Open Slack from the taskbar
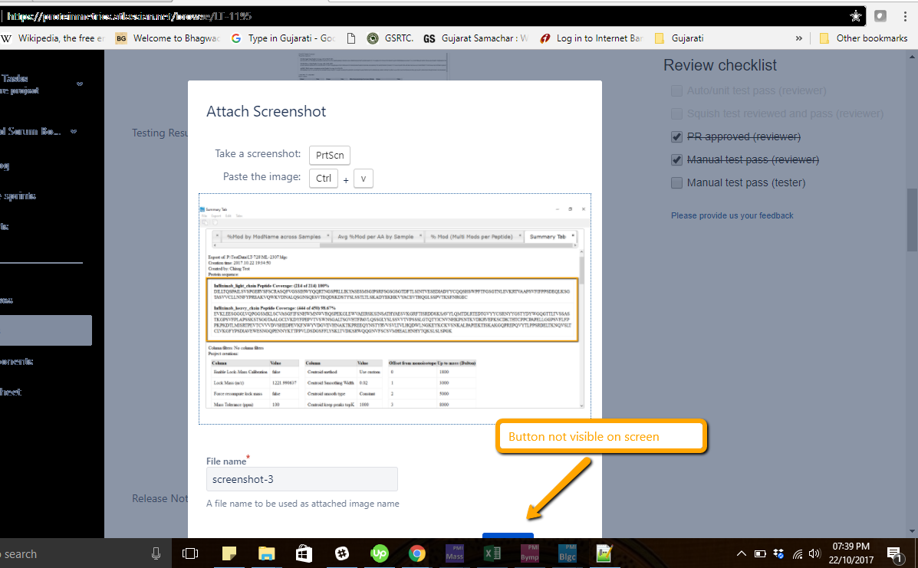 tap(342, 553)
